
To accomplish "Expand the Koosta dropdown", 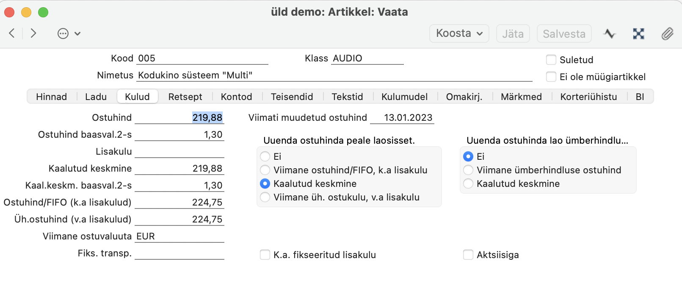I will (x=459, y=33).
